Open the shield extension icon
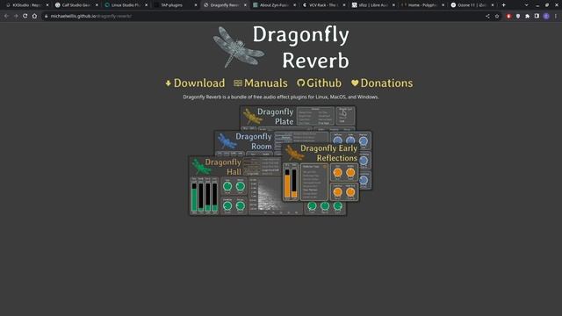This screenshot has width=562, height=316. click(x=518, y=16)
